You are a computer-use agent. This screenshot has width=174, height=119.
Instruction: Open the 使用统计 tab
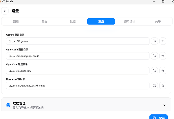130,21
